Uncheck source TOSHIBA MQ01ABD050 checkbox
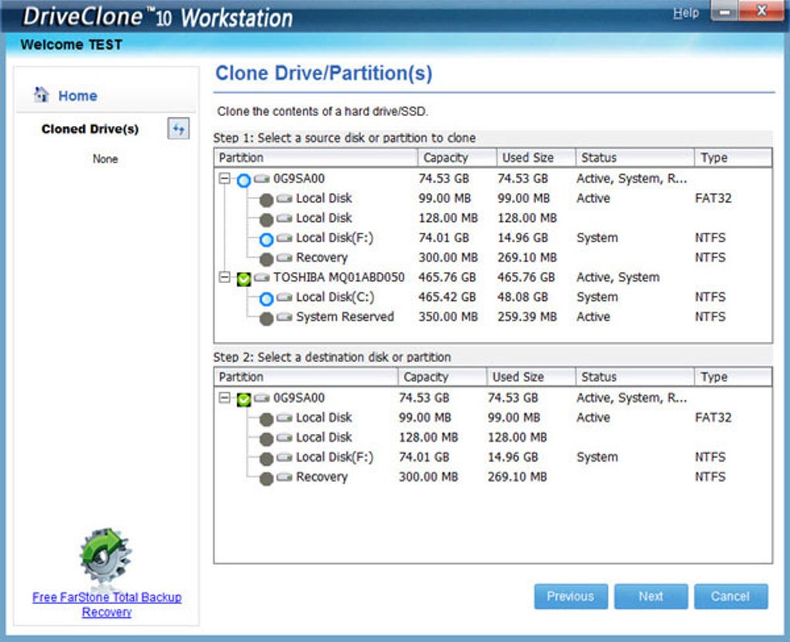Viewport: 790px width, 642px height. click(x=243, y=278)
